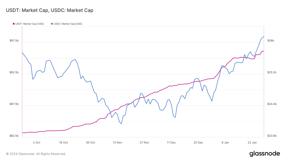Image resolution: width=286 pixels, height=161 pixels.
Task: Click the 16 Oct date label
Action: (63, 142)
